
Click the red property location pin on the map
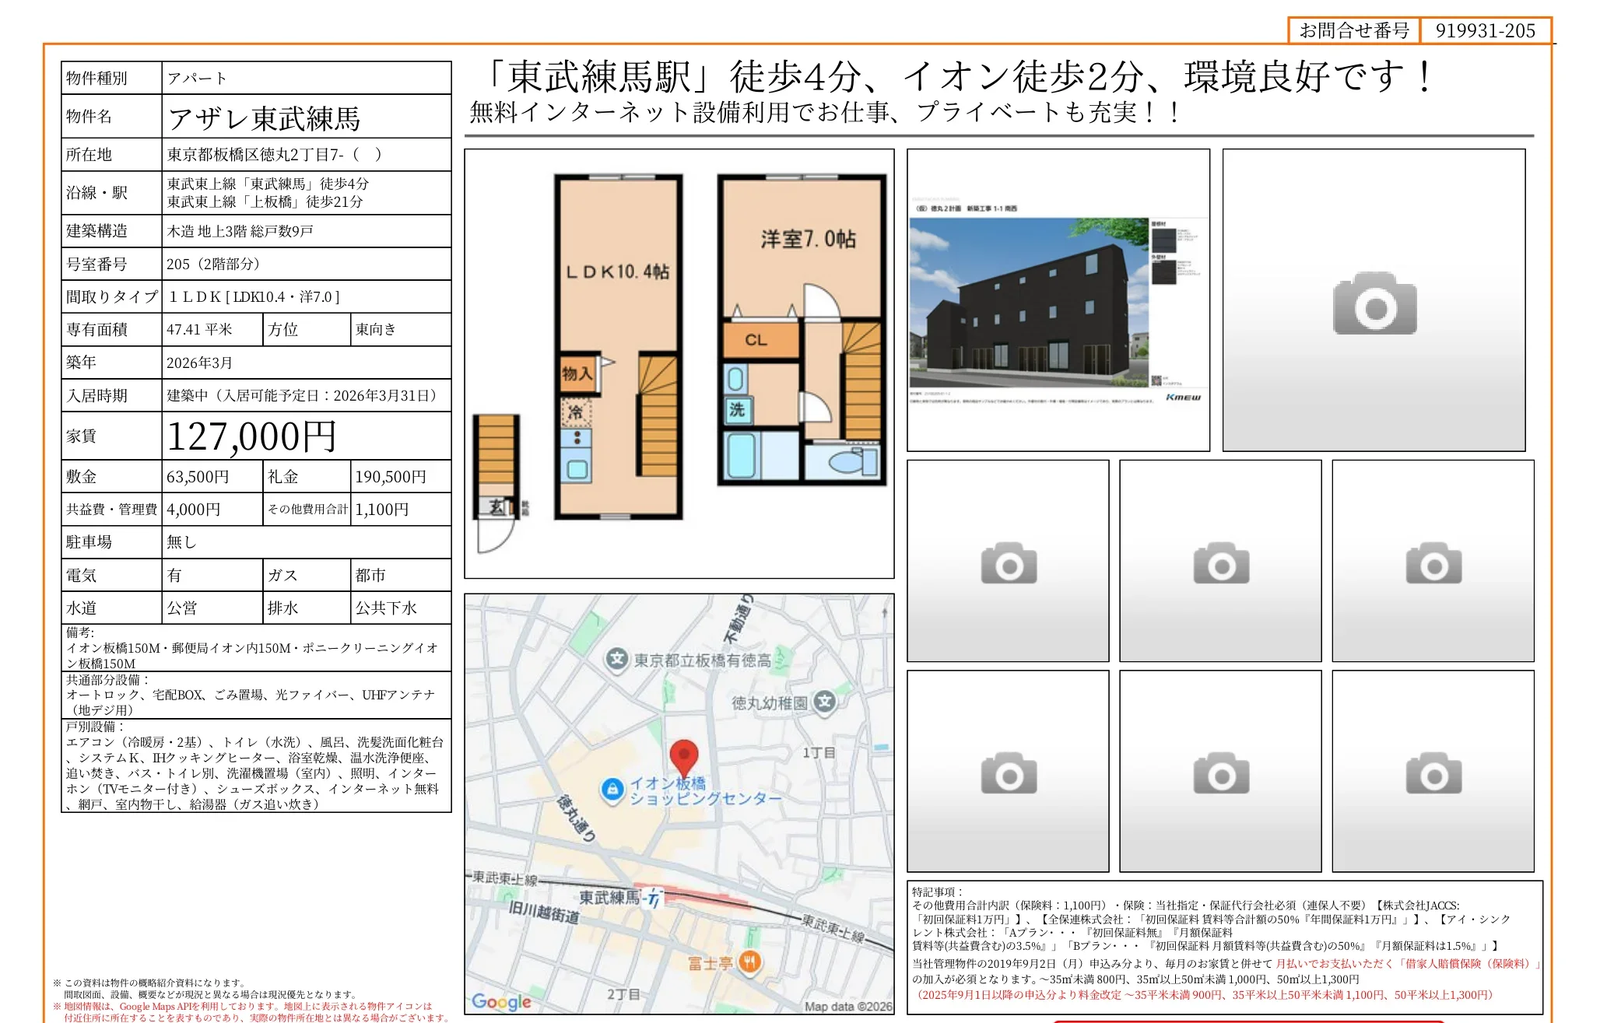[685, 753]
